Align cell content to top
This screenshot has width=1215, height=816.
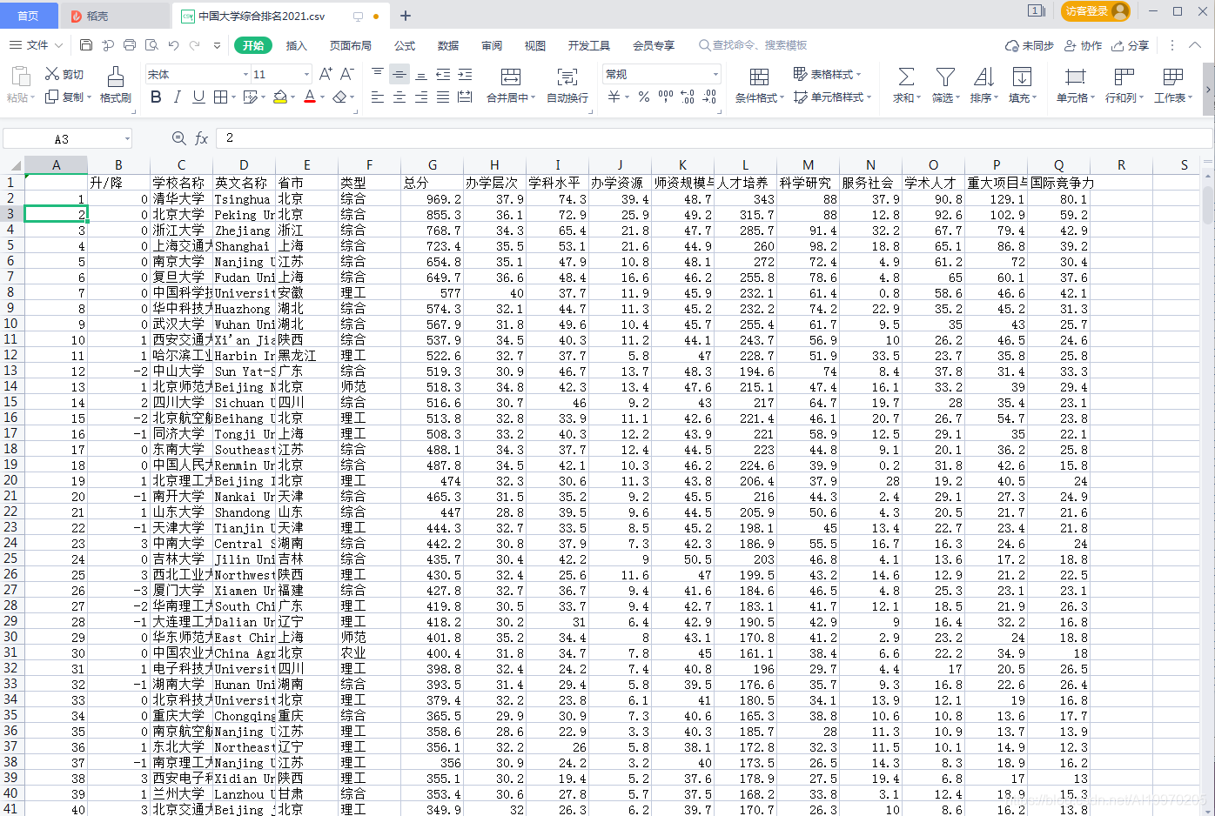377,75
